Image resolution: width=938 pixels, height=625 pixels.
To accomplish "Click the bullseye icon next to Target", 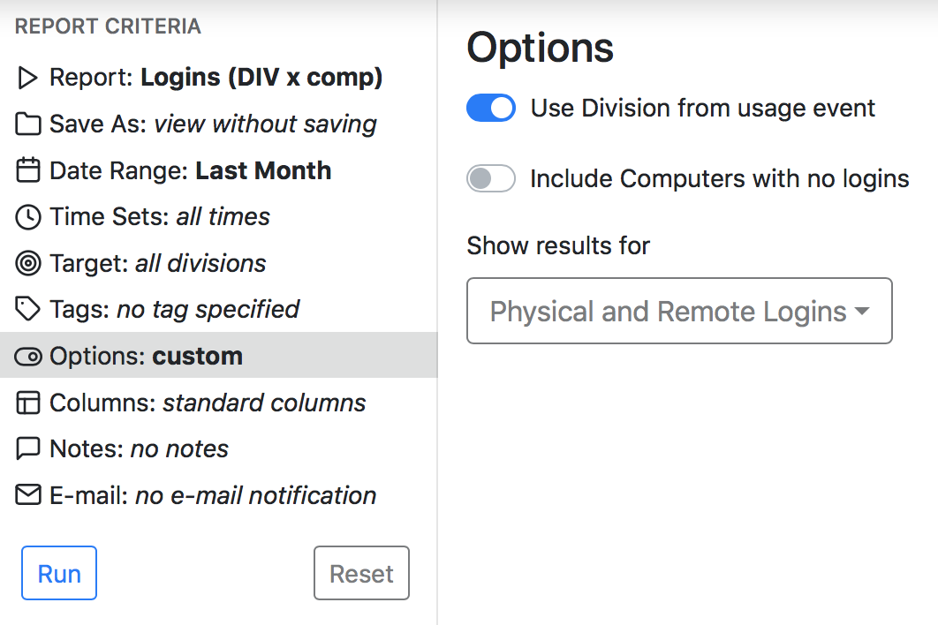I will click(x=28, y=263).
